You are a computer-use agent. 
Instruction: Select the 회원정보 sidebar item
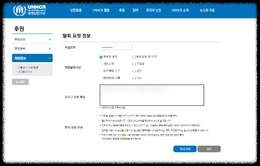[32, 58]
